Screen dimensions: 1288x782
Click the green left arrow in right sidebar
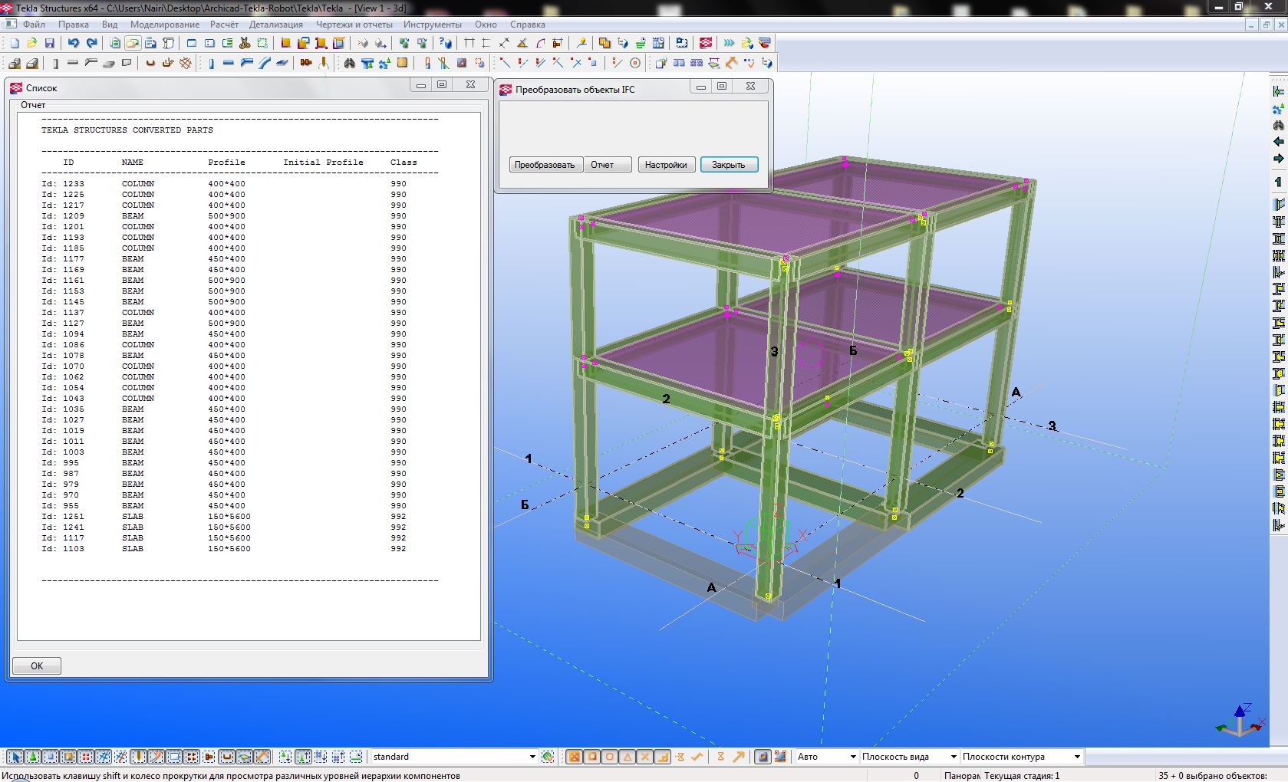(x=1278, y=142)
